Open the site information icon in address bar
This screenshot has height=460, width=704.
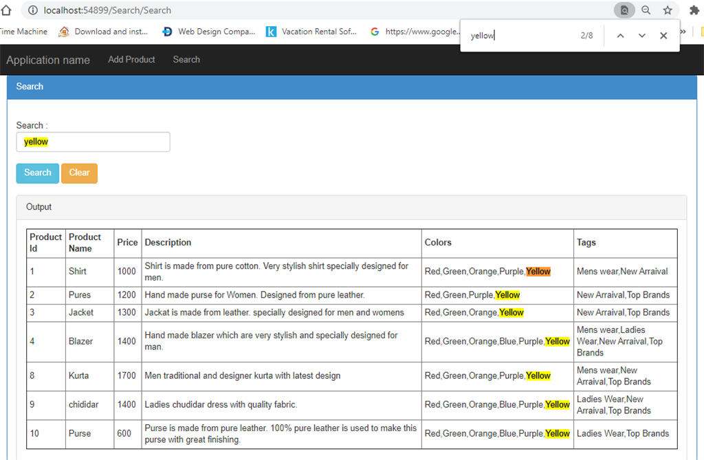tap(33, 10)
